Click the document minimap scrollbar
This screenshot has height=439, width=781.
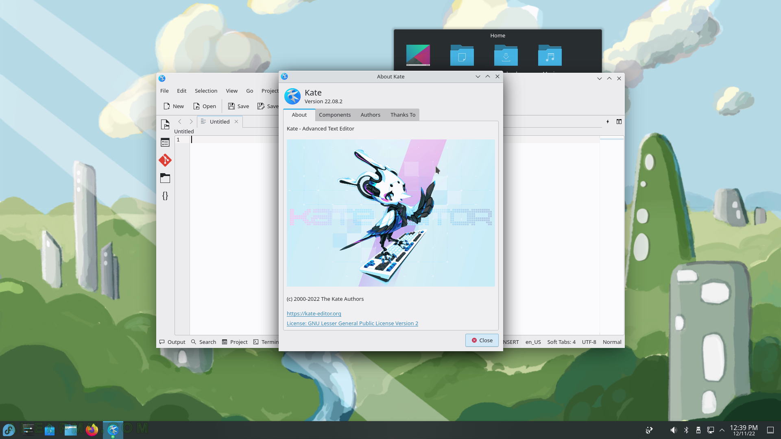point(612,235)
